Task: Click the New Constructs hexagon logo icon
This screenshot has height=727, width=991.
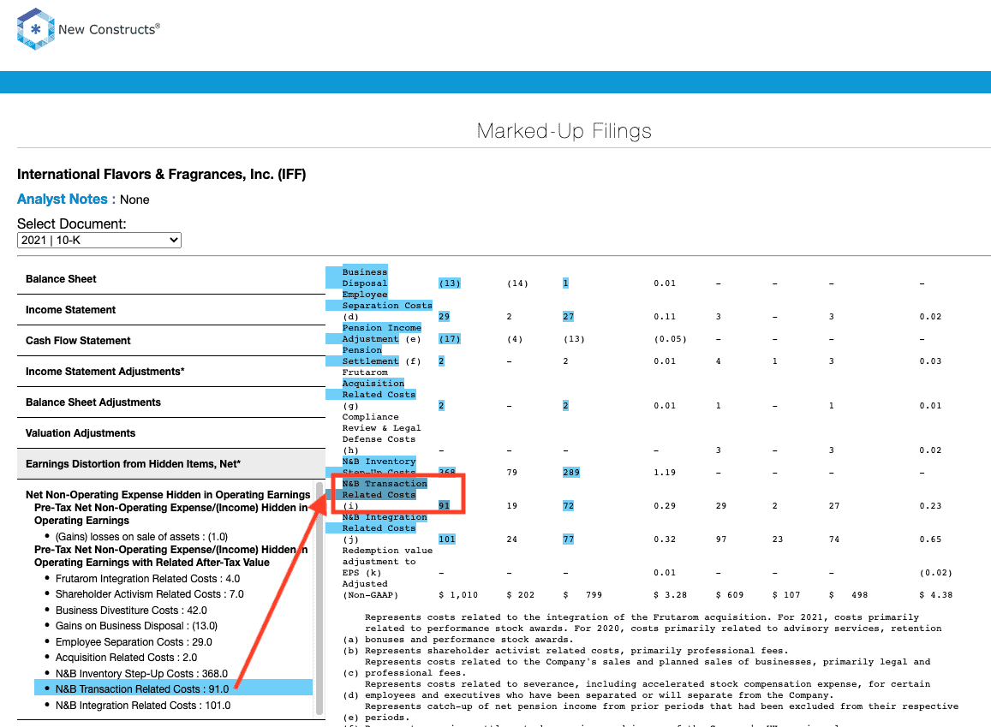Action: (x=35, y=29)
